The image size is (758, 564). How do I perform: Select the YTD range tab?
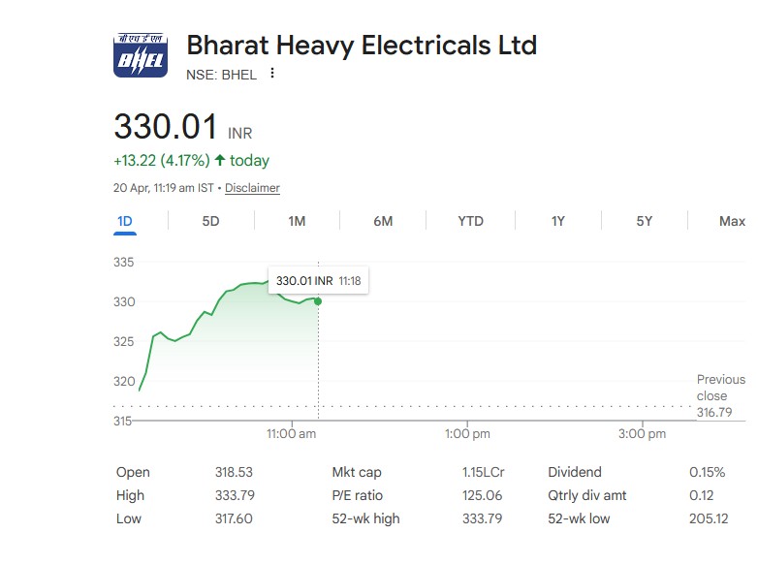(470, 221)
